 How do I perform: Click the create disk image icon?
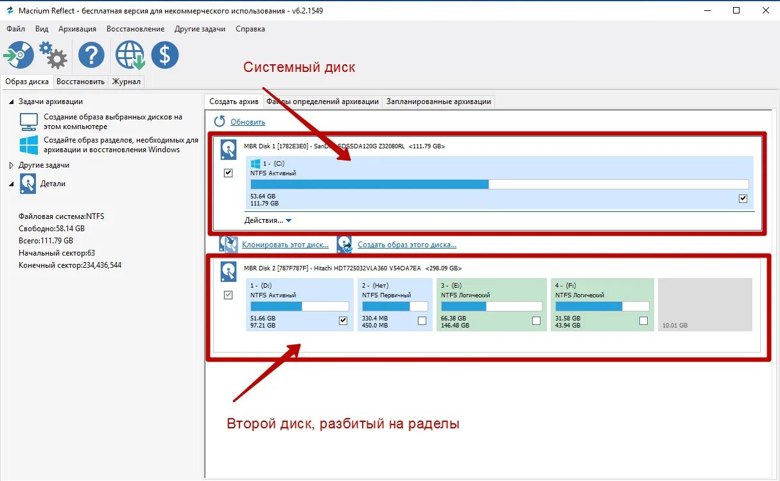(345, 244)
